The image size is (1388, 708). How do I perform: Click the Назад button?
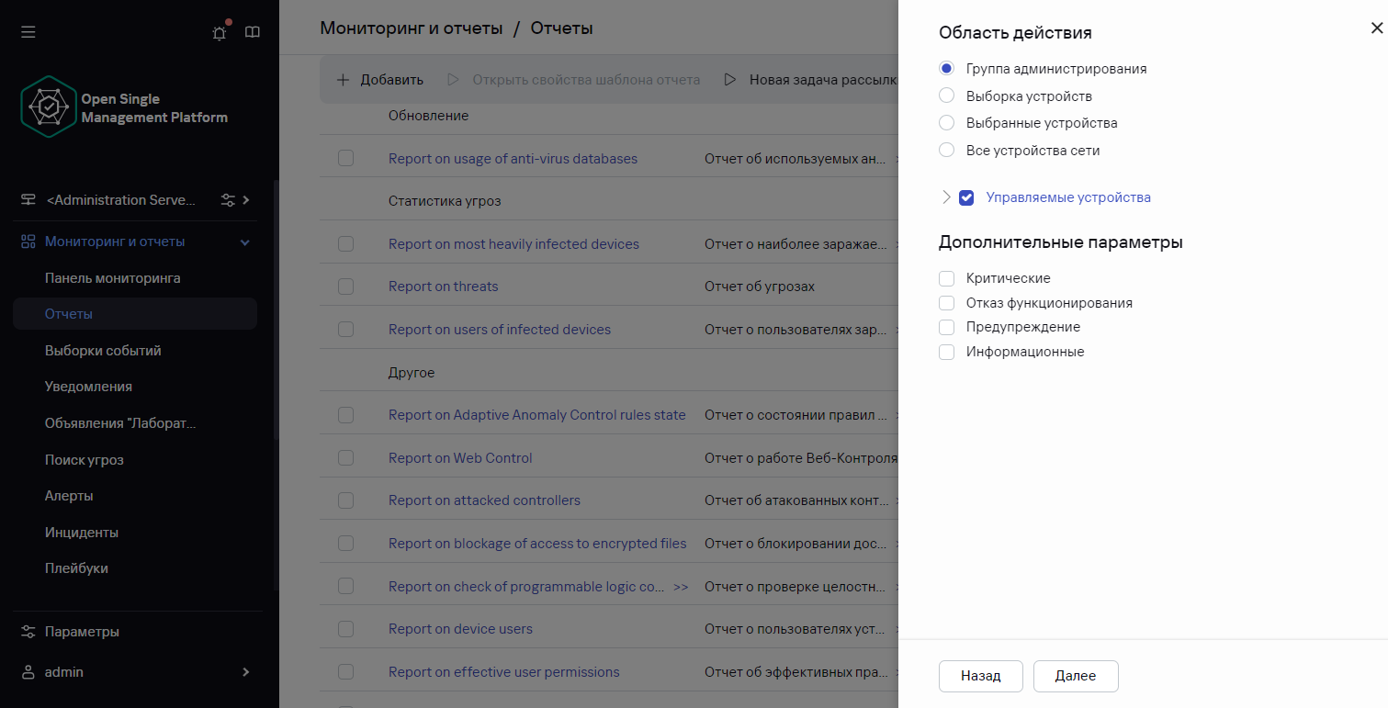tap(980, 676)
